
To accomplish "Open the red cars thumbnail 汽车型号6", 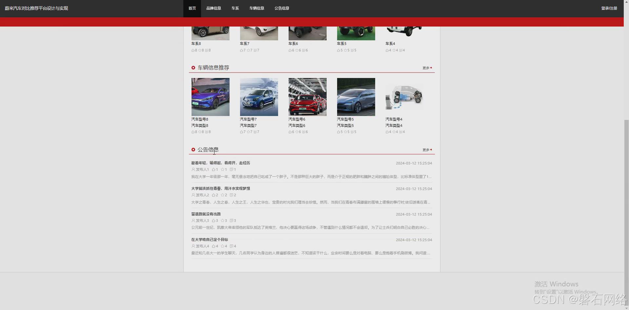I will tap(308, 97).
